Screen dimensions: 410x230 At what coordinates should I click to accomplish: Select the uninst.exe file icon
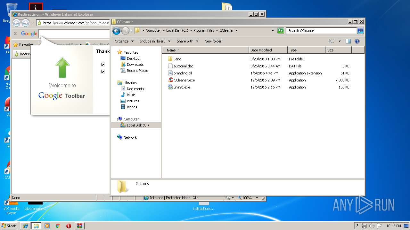170,87
